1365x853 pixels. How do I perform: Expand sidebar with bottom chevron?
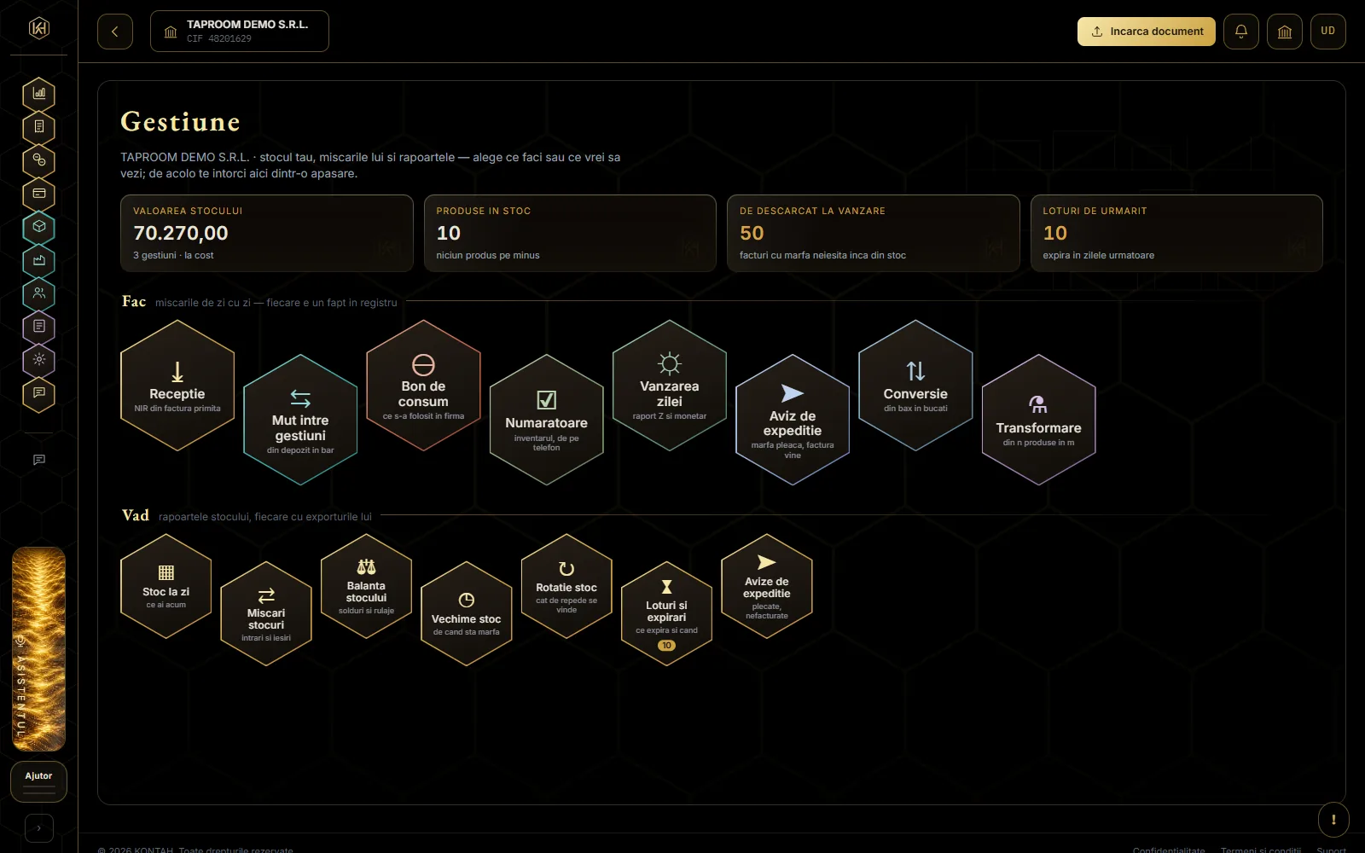[39, 828]
